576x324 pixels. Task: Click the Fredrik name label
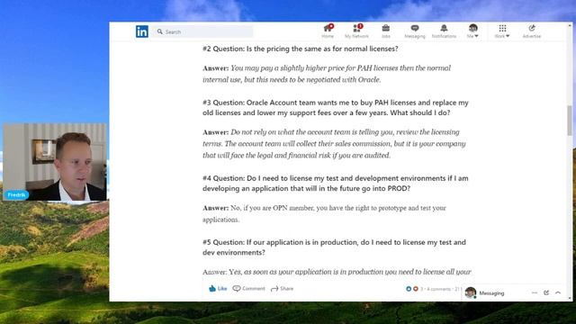(16, 194)
